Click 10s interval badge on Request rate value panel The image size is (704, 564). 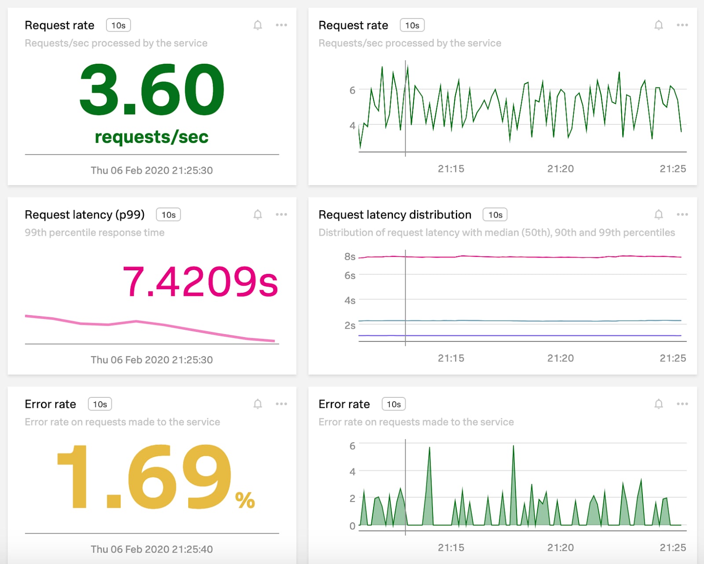tap(118, 25)
